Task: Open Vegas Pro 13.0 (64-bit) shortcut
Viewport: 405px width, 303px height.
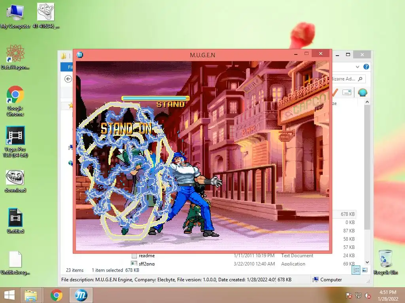Action: tap(15, 142)
